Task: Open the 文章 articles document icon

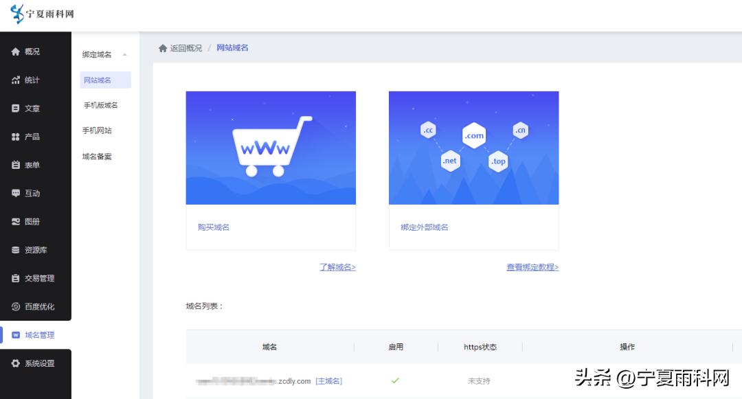Action: pos(16,108)
